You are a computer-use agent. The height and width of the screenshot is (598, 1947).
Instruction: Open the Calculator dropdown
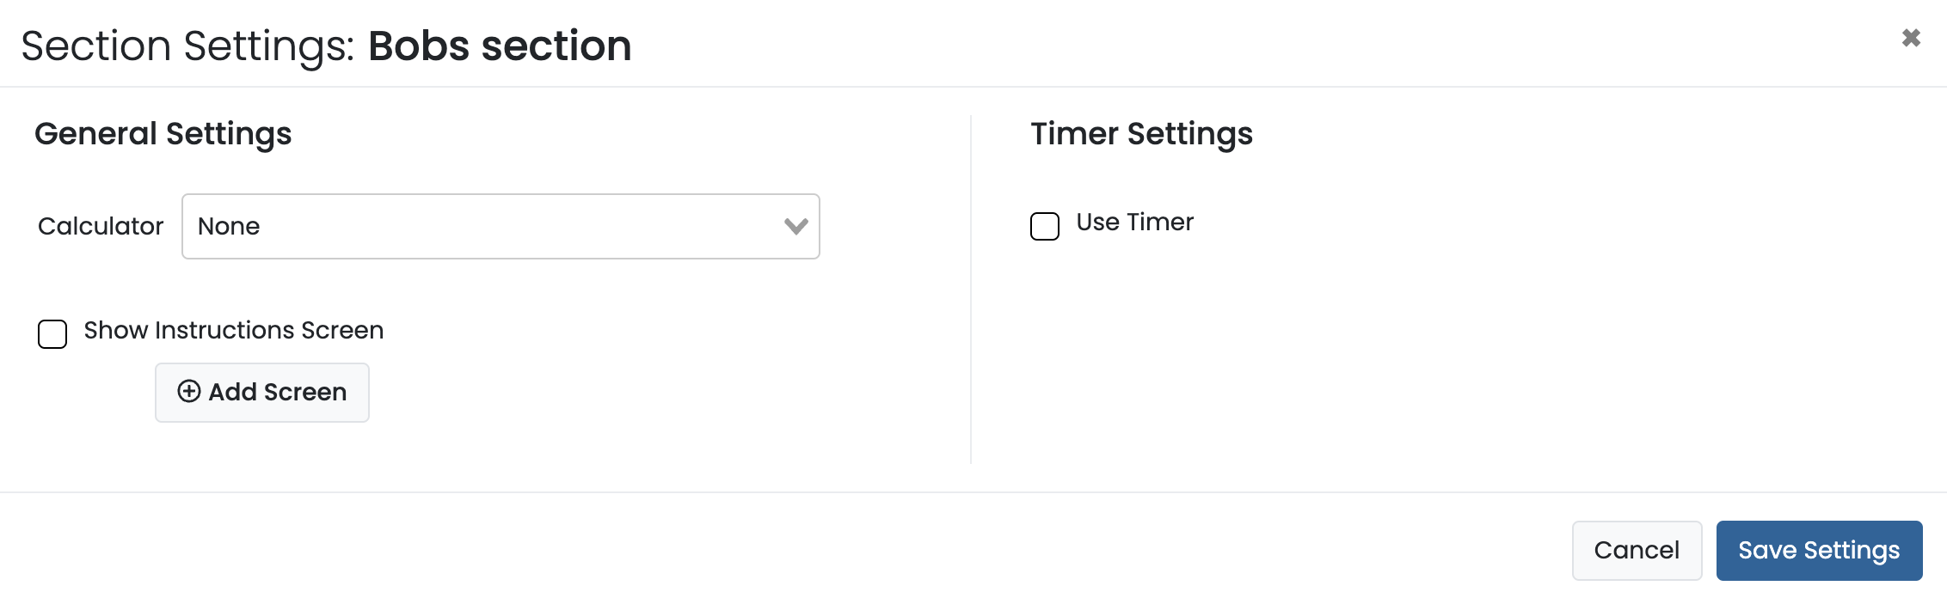click(x=500, y=227)
